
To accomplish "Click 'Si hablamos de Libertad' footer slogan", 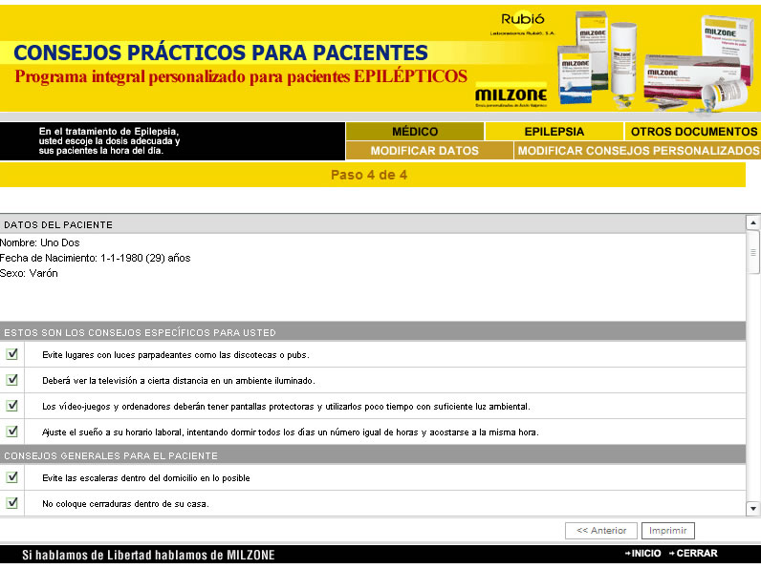I will click(x=148, y=555).
